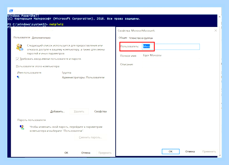
Task: Close the MicrosoftAccount properties dialog
Action: [216, 31]
